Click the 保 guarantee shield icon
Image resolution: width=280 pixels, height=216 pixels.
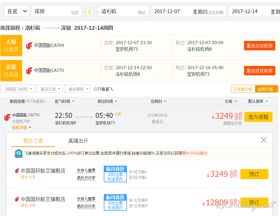pos(19,153)
